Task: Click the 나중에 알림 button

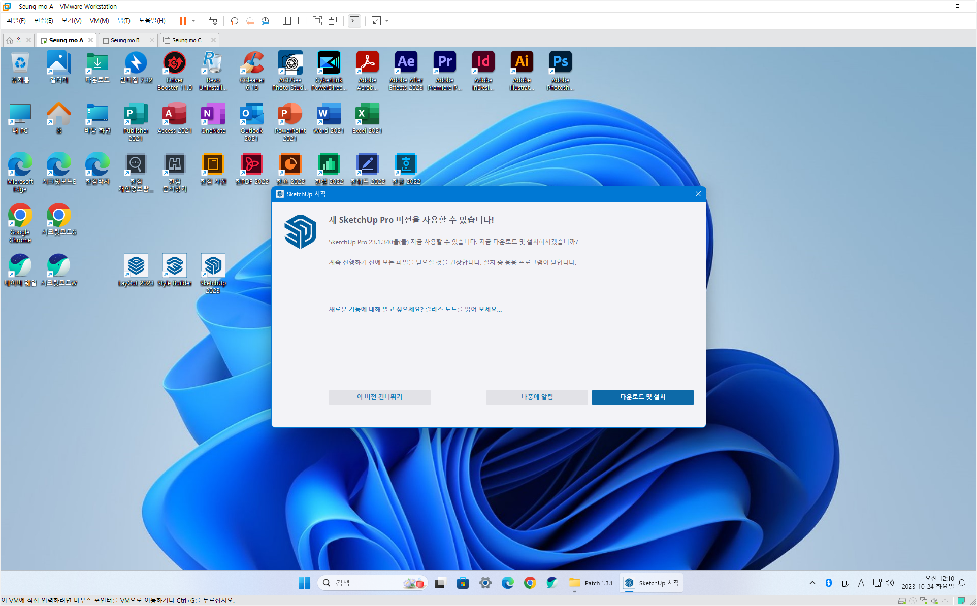Action: pos(537,397)
